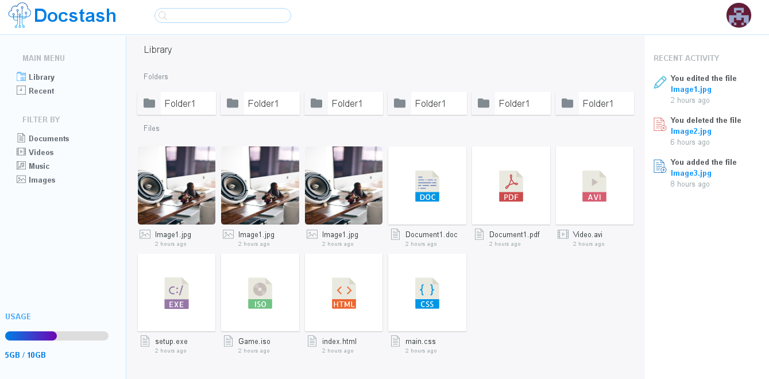This screenshot has height=379, width=769.
Task: Click the DOC file type icon
Action: (427, 186)
